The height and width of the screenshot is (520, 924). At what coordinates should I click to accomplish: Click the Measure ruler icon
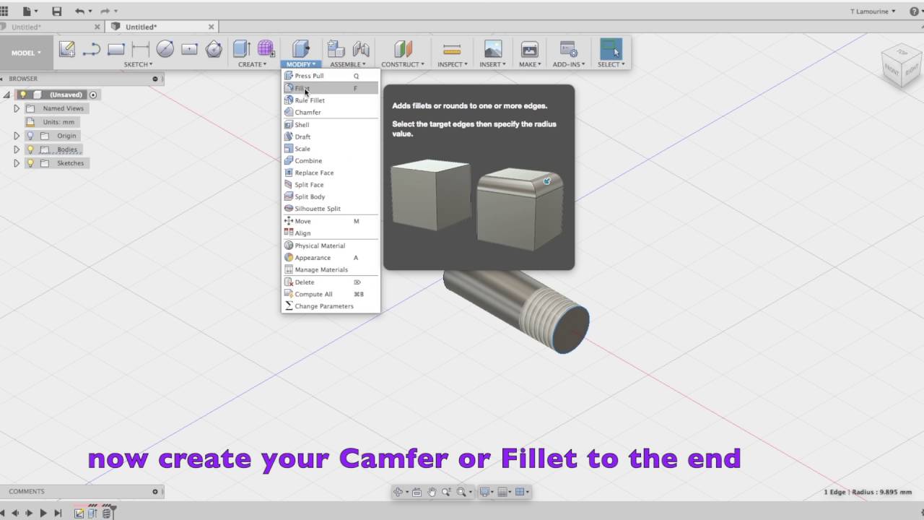click(452, 49)
